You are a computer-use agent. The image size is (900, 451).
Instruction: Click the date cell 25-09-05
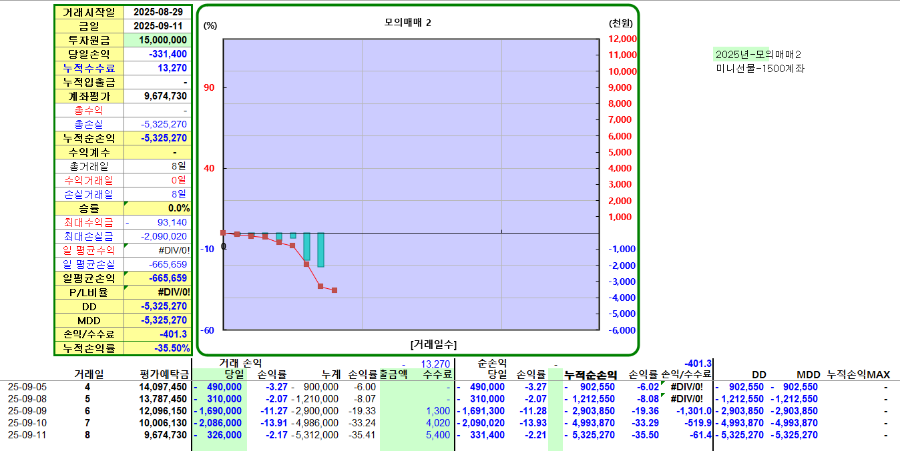pyautogui.click(x=27, y=387)
